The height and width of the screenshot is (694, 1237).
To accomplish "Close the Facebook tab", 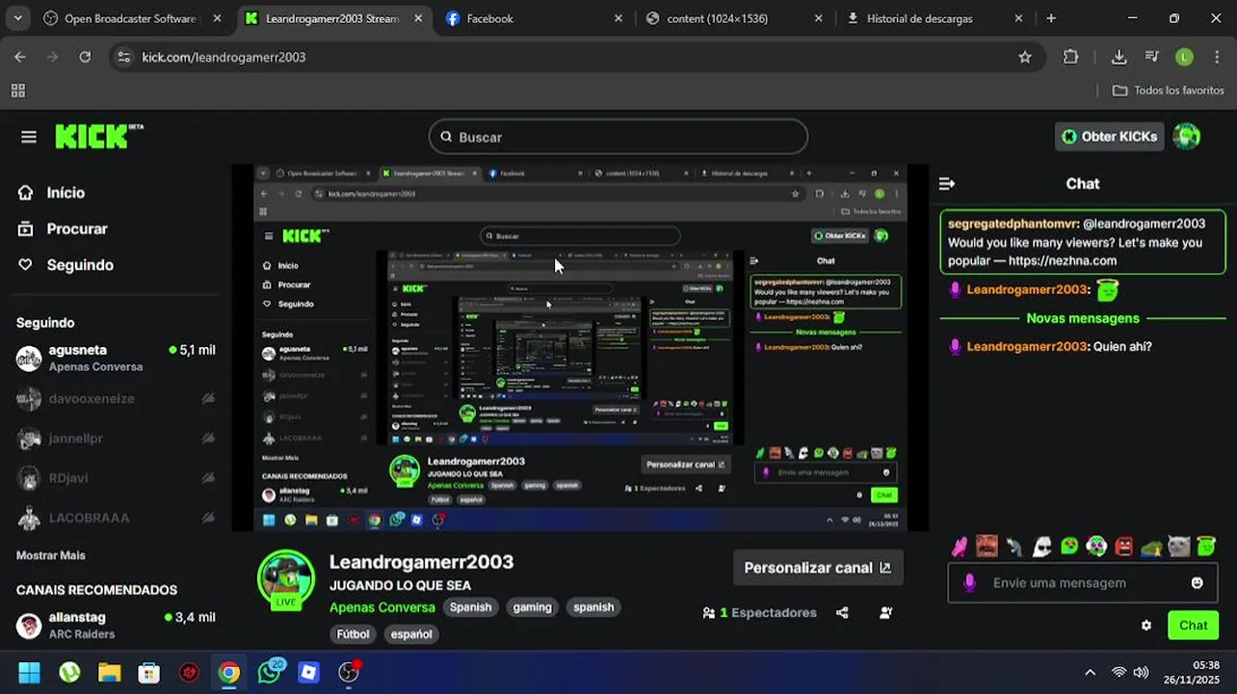I will (x=618, y=18).
